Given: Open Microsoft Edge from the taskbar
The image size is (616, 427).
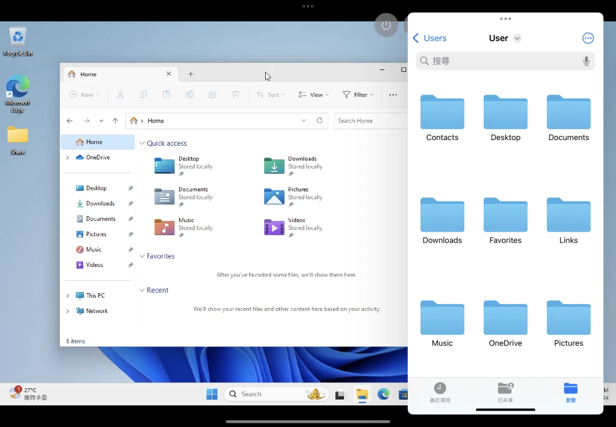Looking at the screenshot, I should click(383, 394).
